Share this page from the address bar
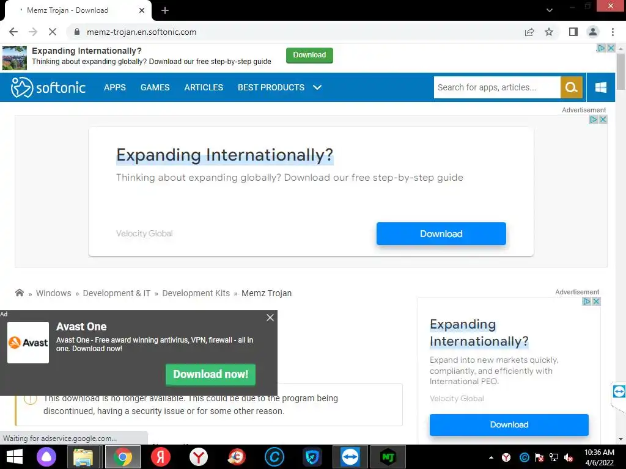 pos(529,32)
